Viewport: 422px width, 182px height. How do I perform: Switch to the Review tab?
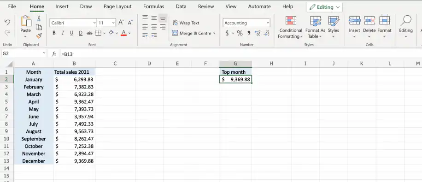(x=206, y=6)
